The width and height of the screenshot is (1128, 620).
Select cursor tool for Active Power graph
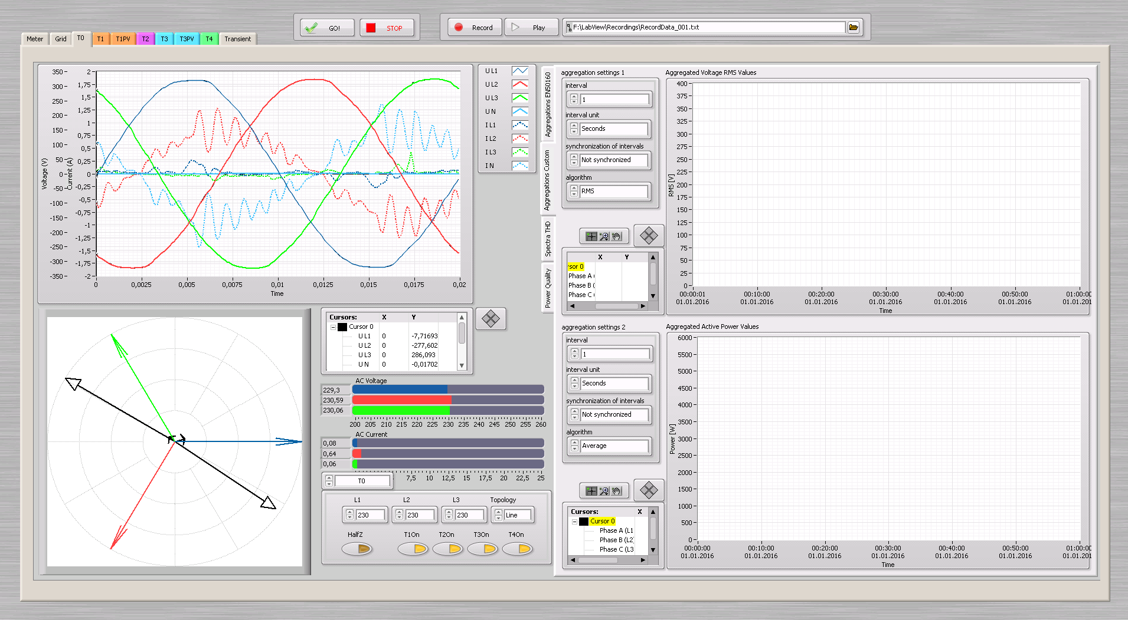pyautogui.click(x=591, y=491)
